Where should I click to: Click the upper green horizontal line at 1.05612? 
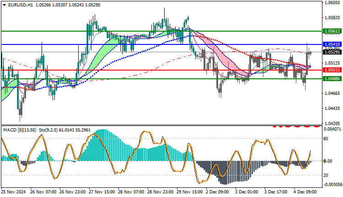[x=162, y=31]
